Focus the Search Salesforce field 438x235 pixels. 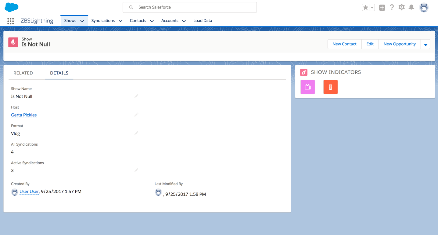click(x=190, y=7)
